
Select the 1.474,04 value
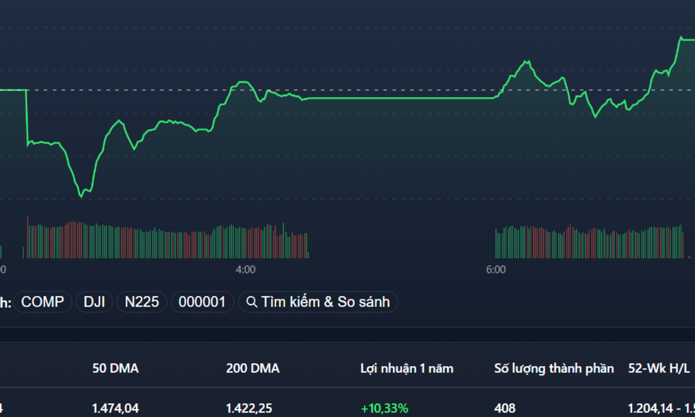tap(115, 408)
